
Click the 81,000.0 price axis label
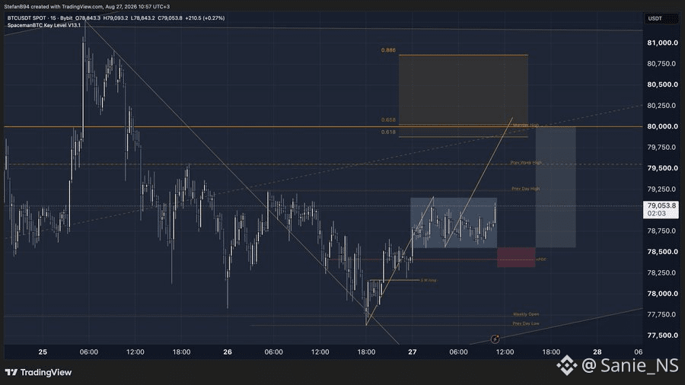[662, 43]
